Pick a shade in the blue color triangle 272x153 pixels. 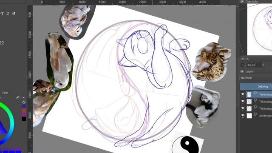point(2,128)
